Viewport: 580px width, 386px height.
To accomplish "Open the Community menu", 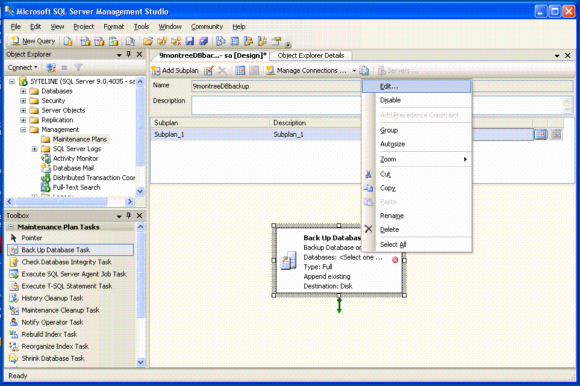I will pos(207,26).
